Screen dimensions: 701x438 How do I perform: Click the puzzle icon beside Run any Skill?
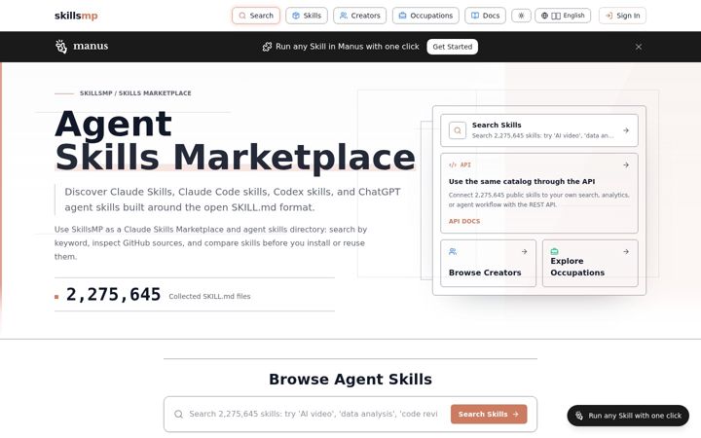pos(267,47)
